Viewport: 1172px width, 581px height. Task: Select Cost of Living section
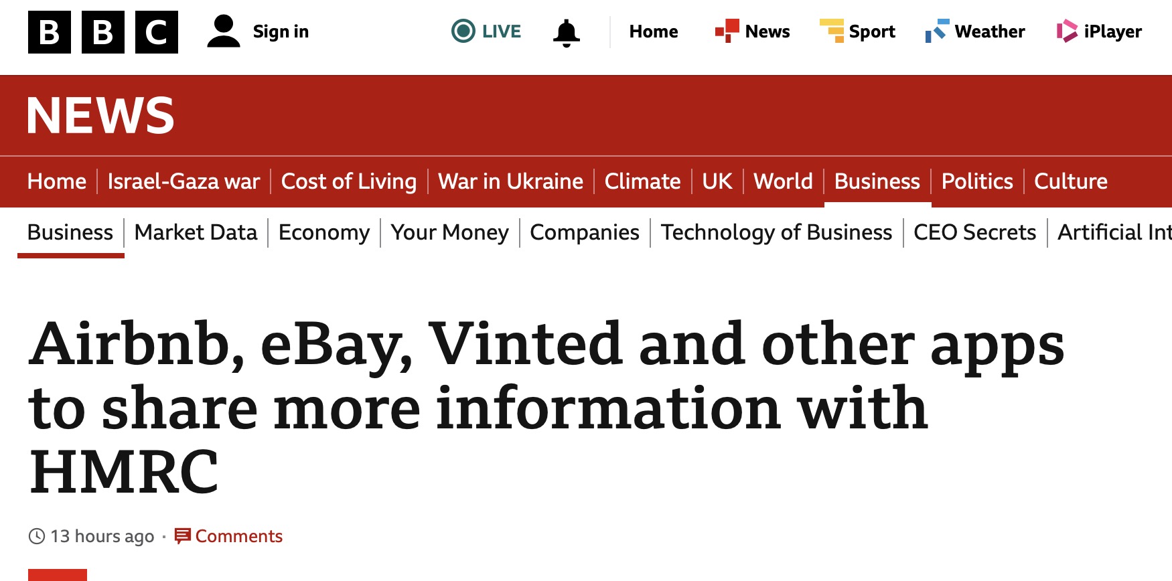click(x=348, y=181)
